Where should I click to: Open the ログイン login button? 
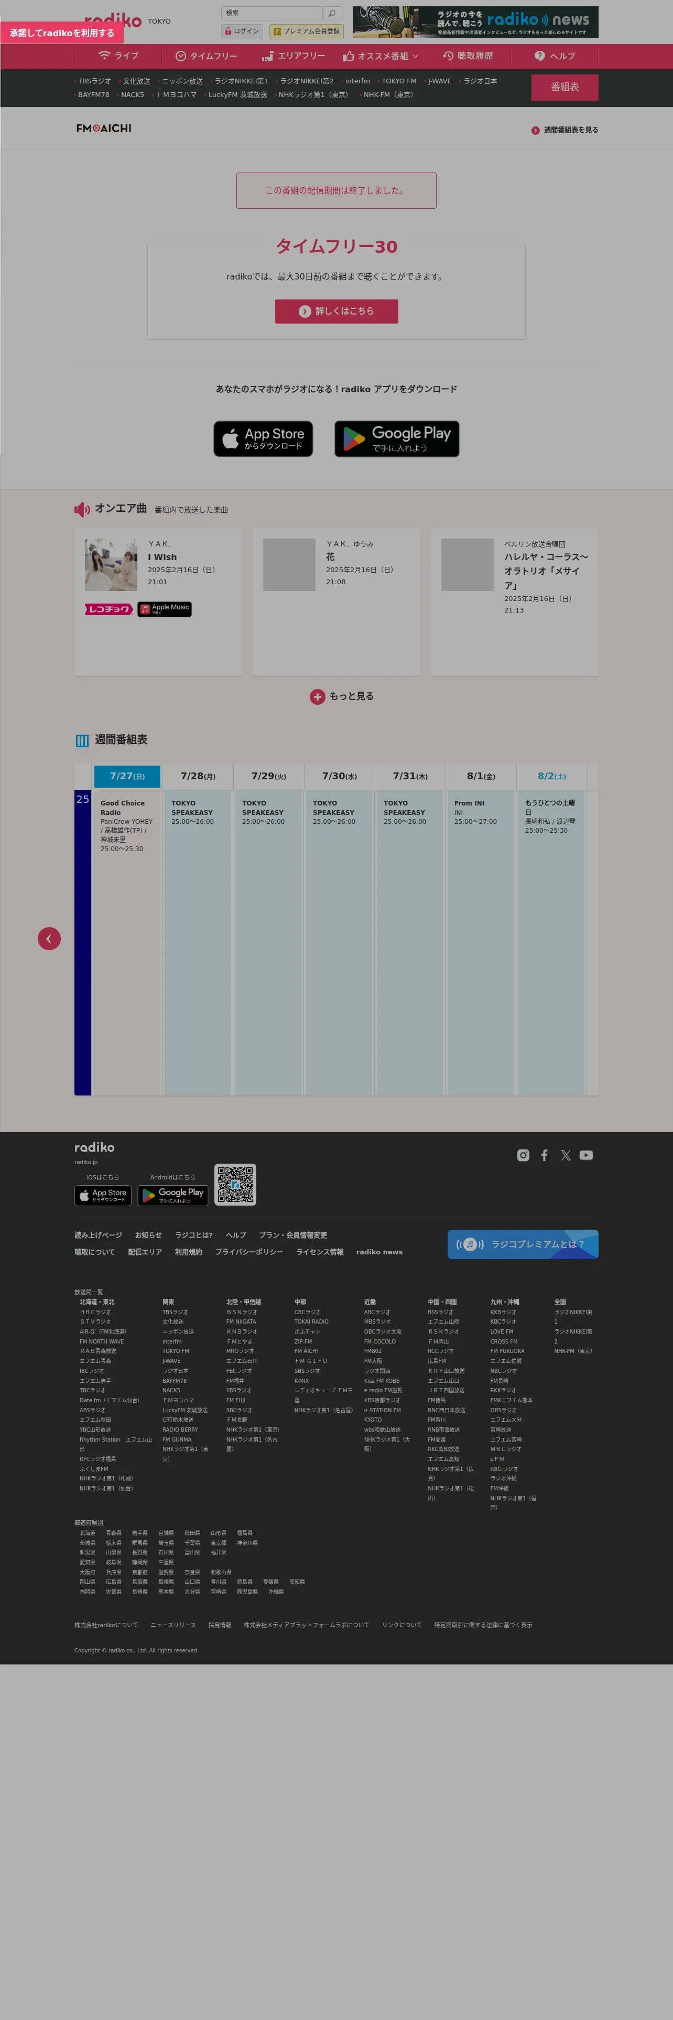[x=242, y=31]
